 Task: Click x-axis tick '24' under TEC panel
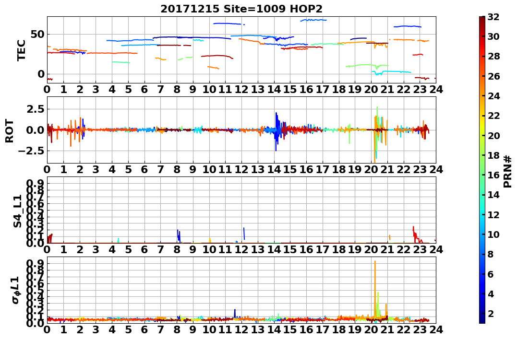coord(436,89)
